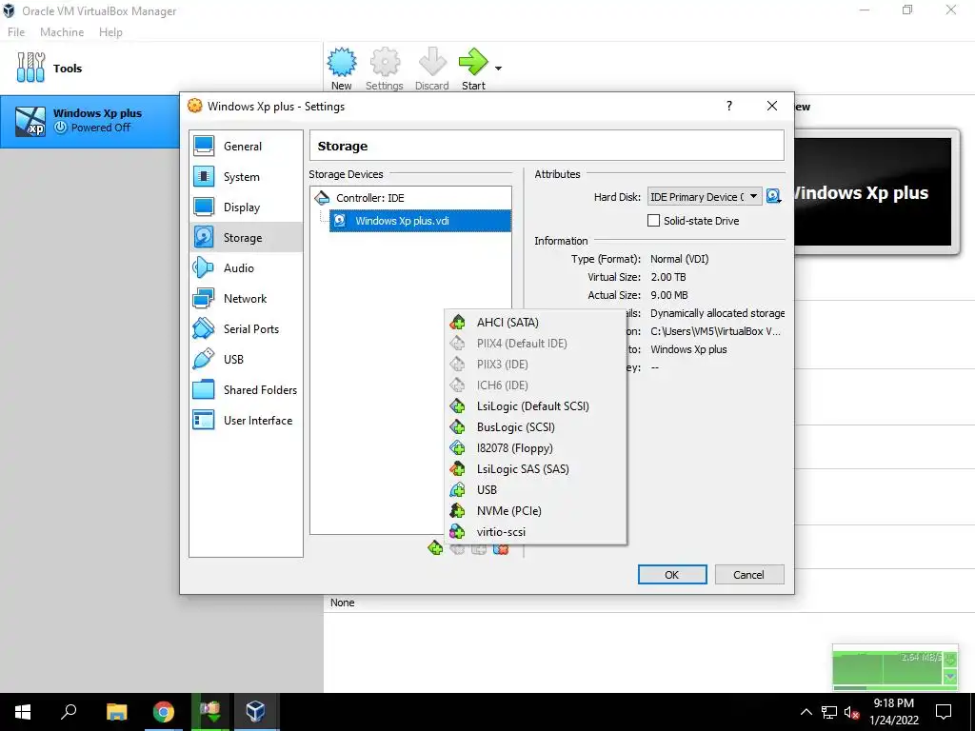
Task: Open taskbar search
Action: [x=69, y=712]
